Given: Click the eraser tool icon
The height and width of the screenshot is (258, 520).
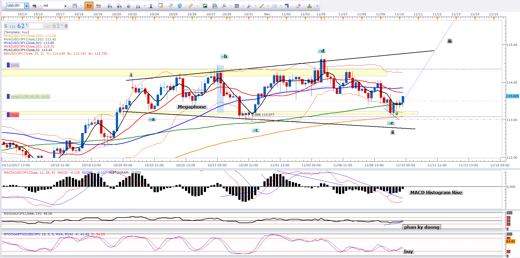Looking at the screenshot, I should coord(298,6).
